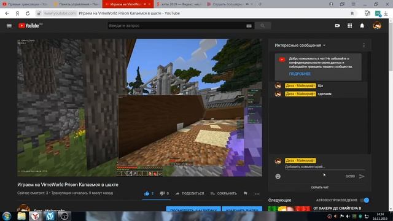Click the video title text
Viewport: 393px width, 221px height.
click(x=68, y=185)
